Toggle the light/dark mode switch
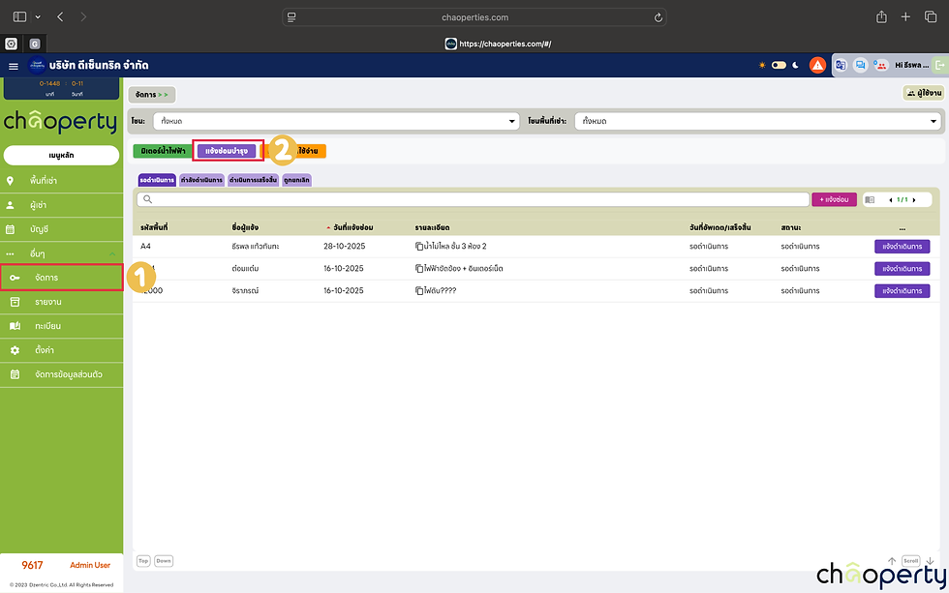This screenshot has width=949, height=593. pyautogui.click(x=779, y=65)
